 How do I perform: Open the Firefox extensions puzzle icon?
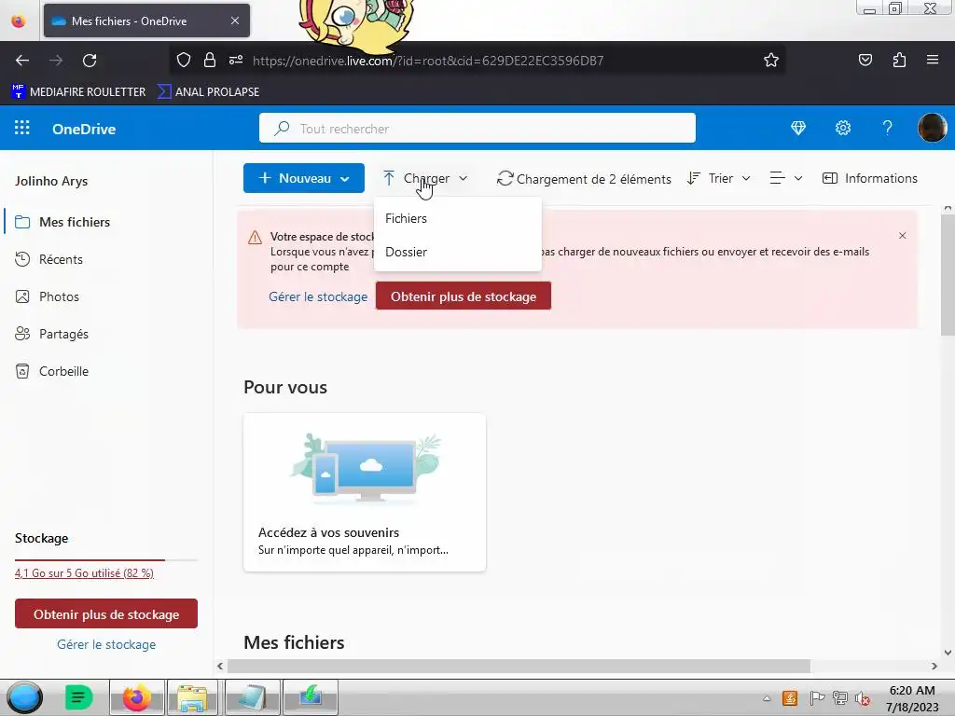click(x=899, y=61)
